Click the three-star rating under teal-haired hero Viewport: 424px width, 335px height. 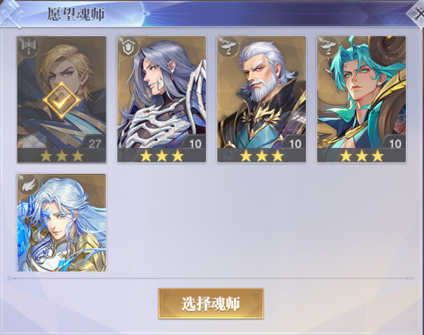coord(362,156)
